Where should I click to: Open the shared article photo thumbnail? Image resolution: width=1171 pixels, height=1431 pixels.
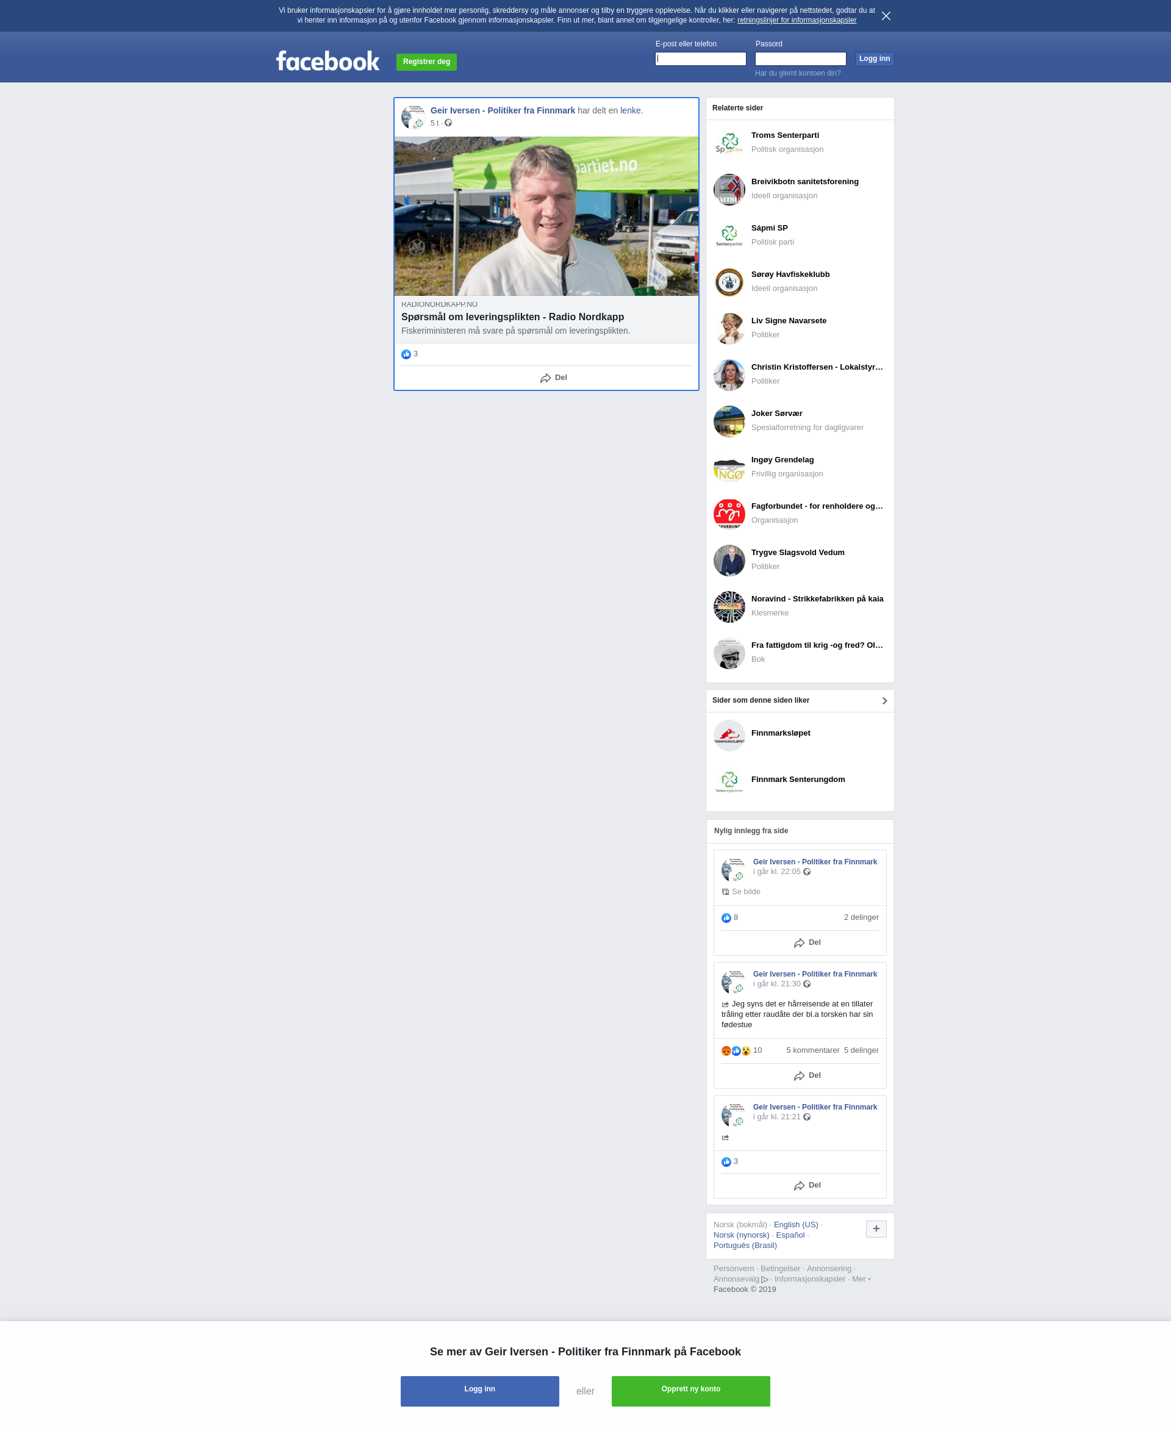(546, 216)
